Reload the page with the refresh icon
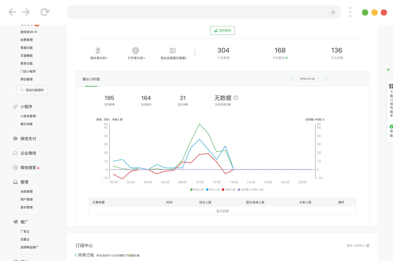 [x=44, y=12]
